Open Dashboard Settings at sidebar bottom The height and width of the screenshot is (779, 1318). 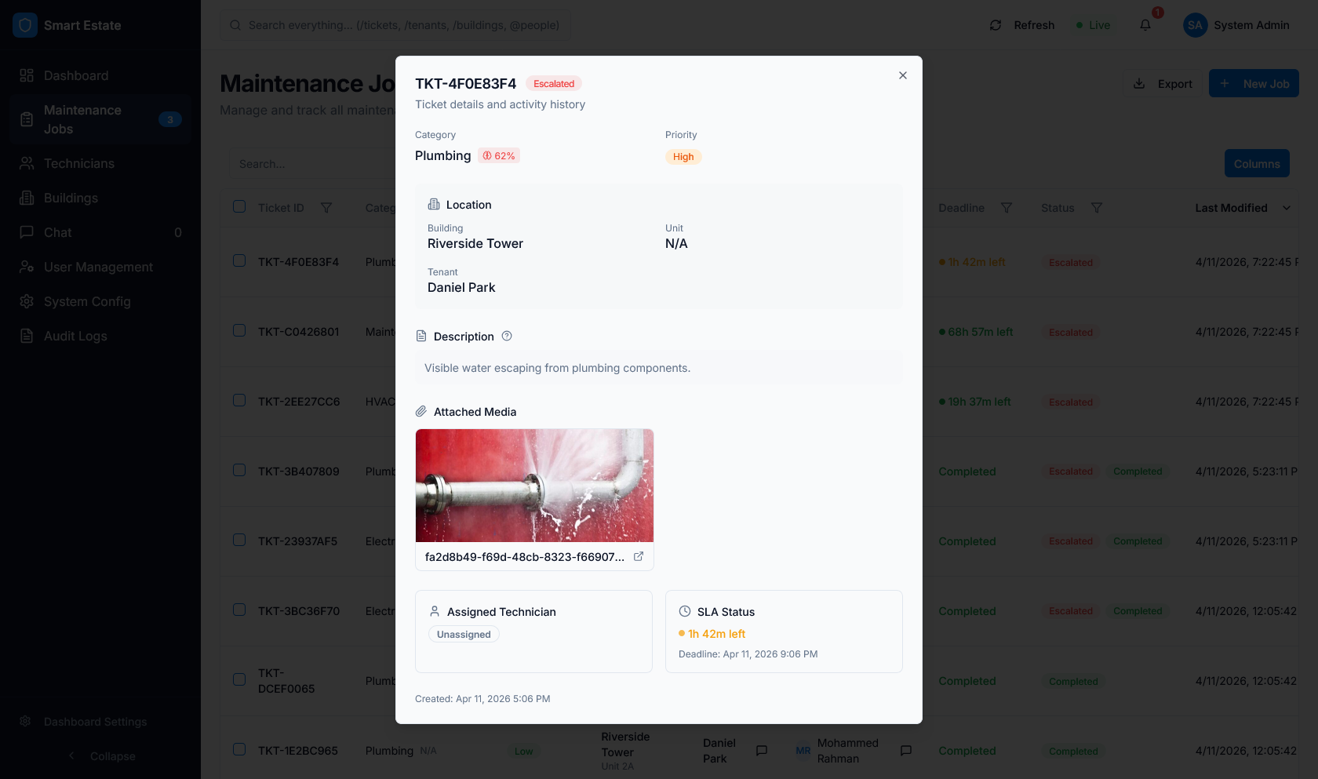(x=100, y=722)
